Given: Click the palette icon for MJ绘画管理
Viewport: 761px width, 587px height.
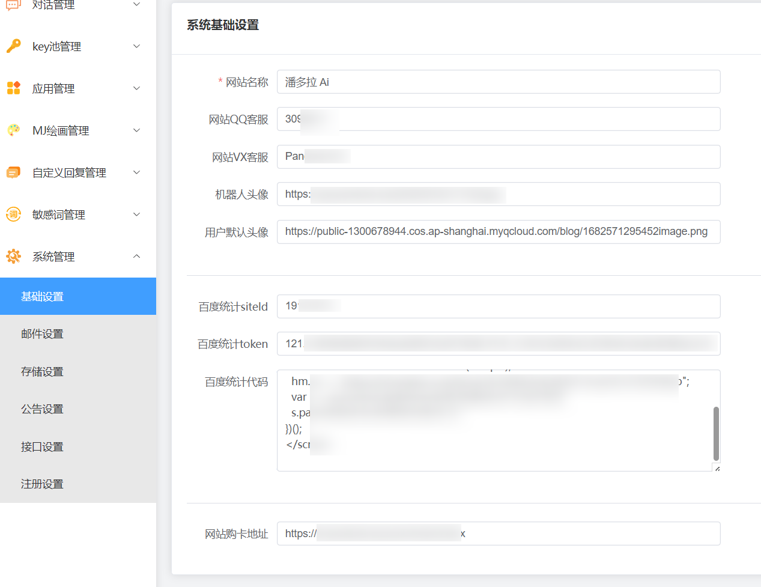Looking at the screenshot, I should (x=13, y=130).
